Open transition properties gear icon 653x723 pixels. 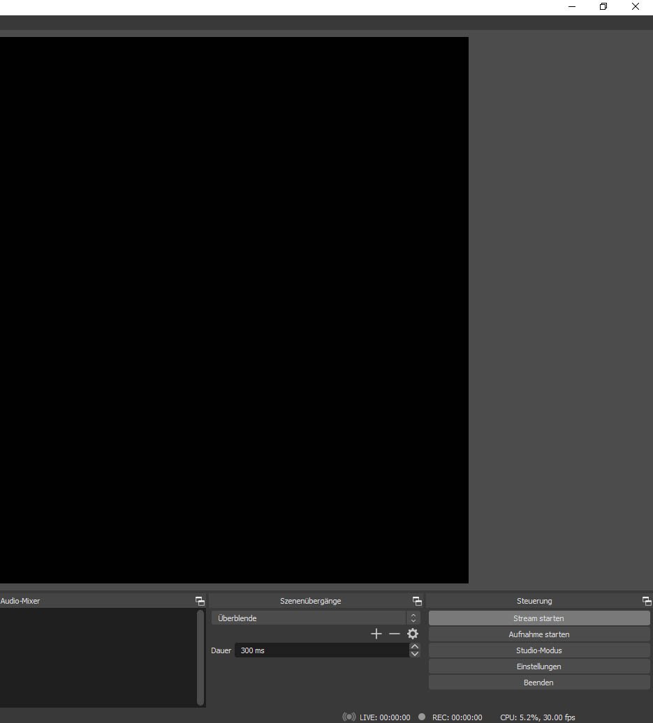click(x=413, y=634)
